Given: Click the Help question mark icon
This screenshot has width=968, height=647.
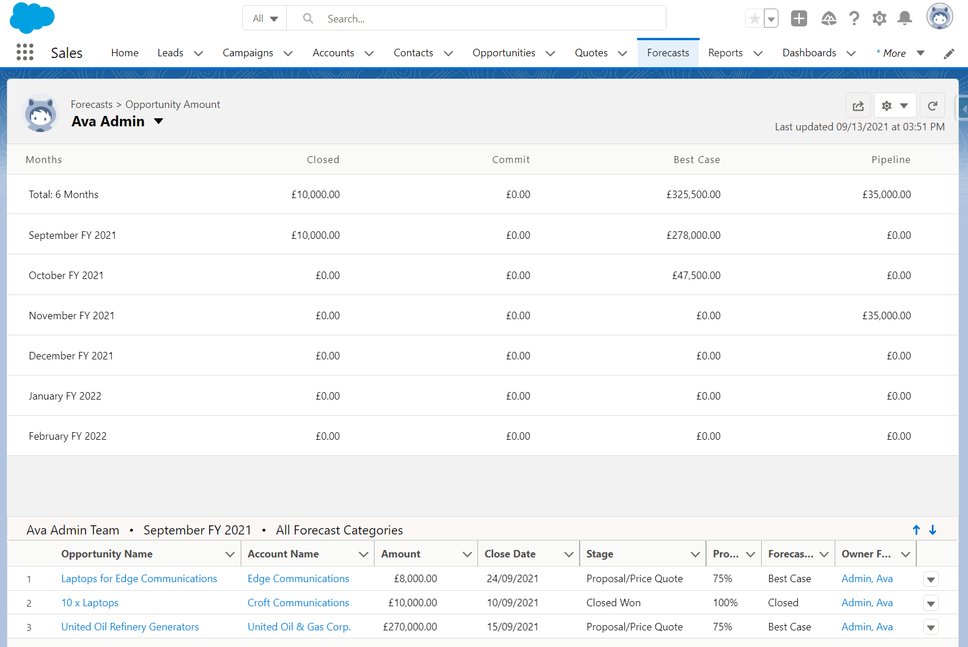Looking at the screenshot, I should point(854,18).
